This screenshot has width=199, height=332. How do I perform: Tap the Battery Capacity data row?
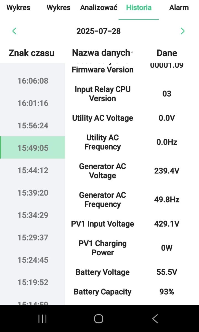(x=132, y=292)
